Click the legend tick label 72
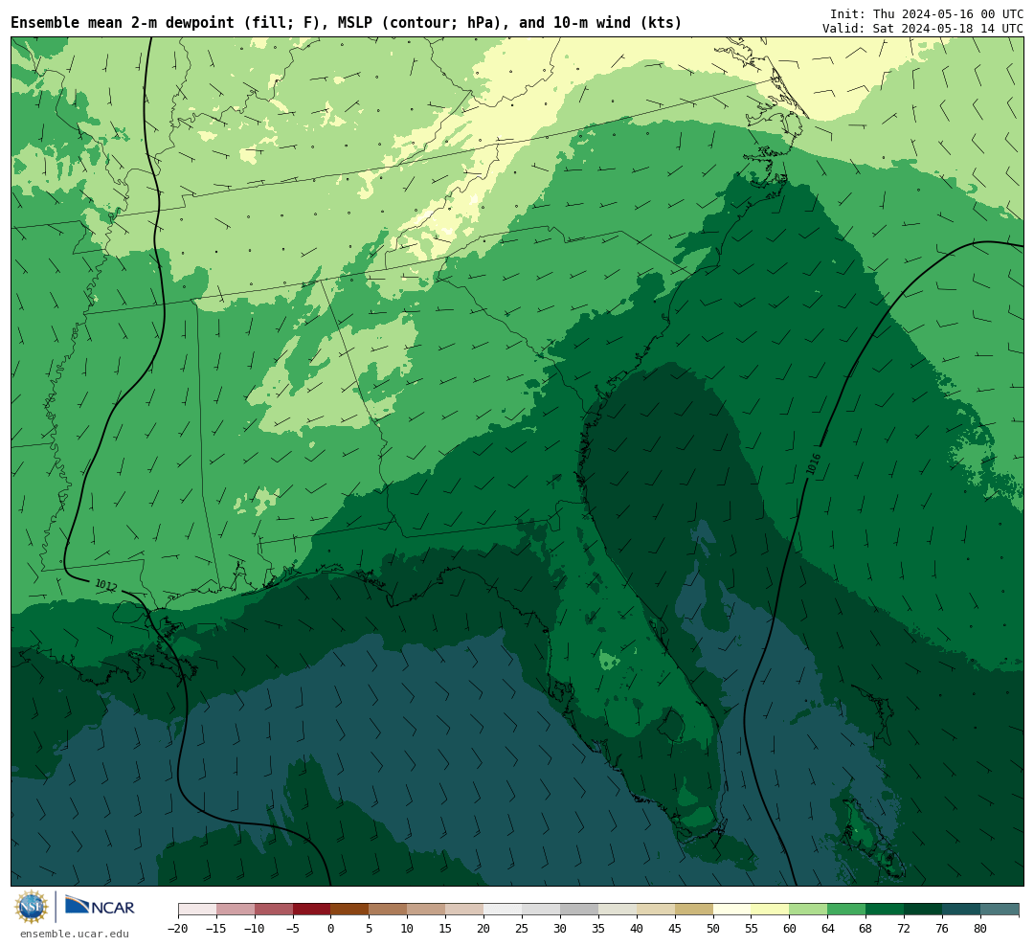Image resolution: width=1034 pixels, height=946 pixels. point(904,929)
